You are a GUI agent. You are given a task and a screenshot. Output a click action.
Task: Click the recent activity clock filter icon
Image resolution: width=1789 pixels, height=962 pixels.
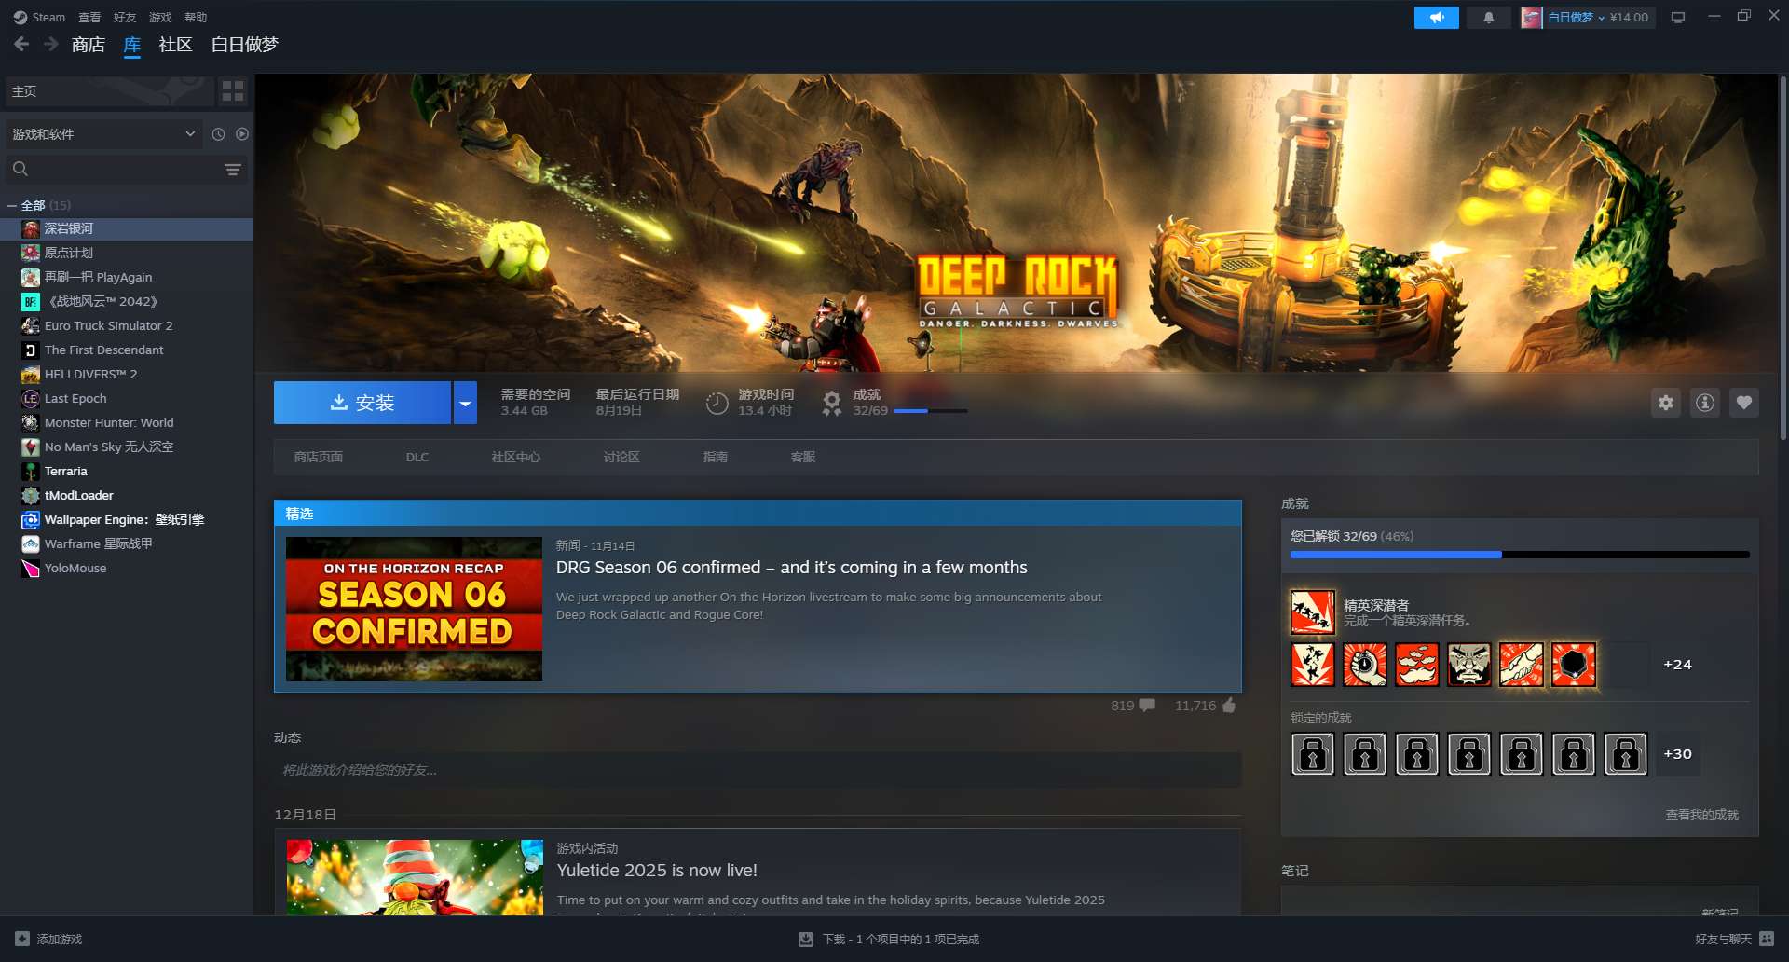click(x=218, y=134)
